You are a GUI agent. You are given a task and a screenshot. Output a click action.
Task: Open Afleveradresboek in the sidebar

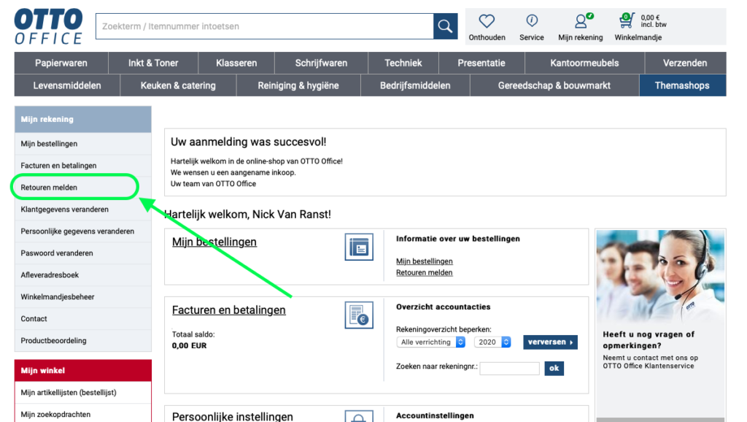click(83, 275)
